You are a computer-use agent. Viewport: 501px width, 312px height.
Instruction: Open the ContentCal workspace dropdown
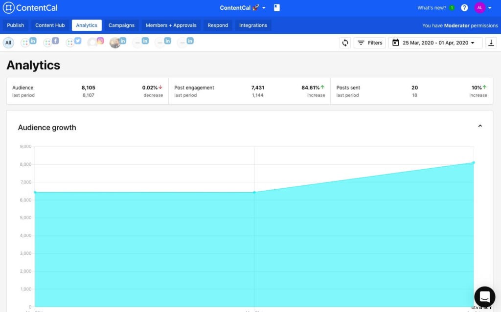[242, 8]
